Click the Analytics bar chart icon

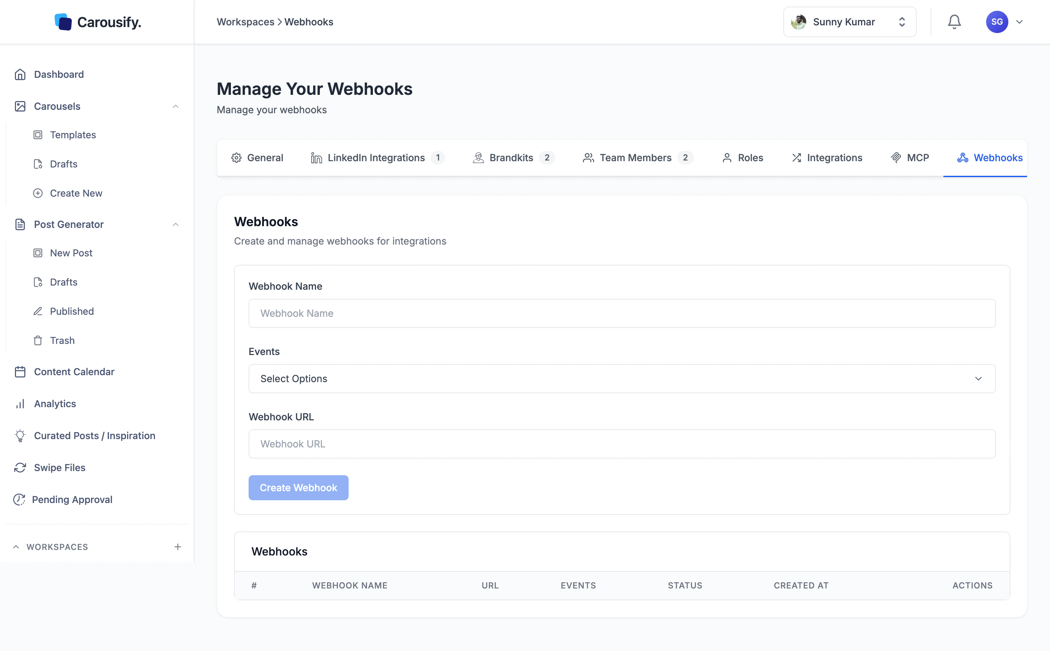pyautogui.click(x=20, y=404)
